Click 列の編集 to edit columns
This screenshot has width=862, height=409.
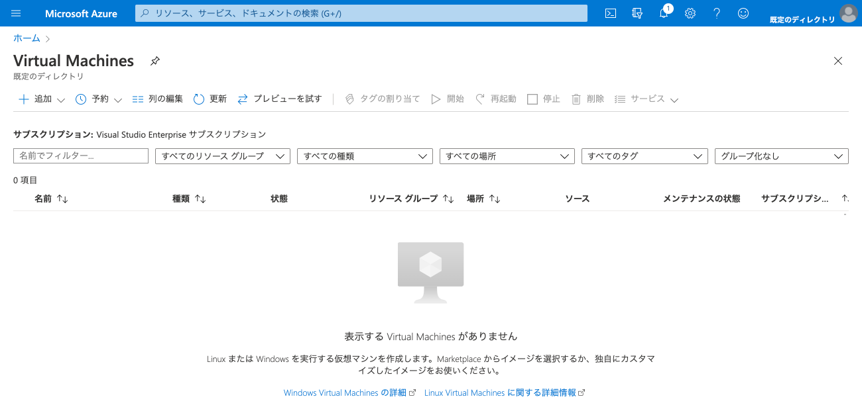(157, 99)
